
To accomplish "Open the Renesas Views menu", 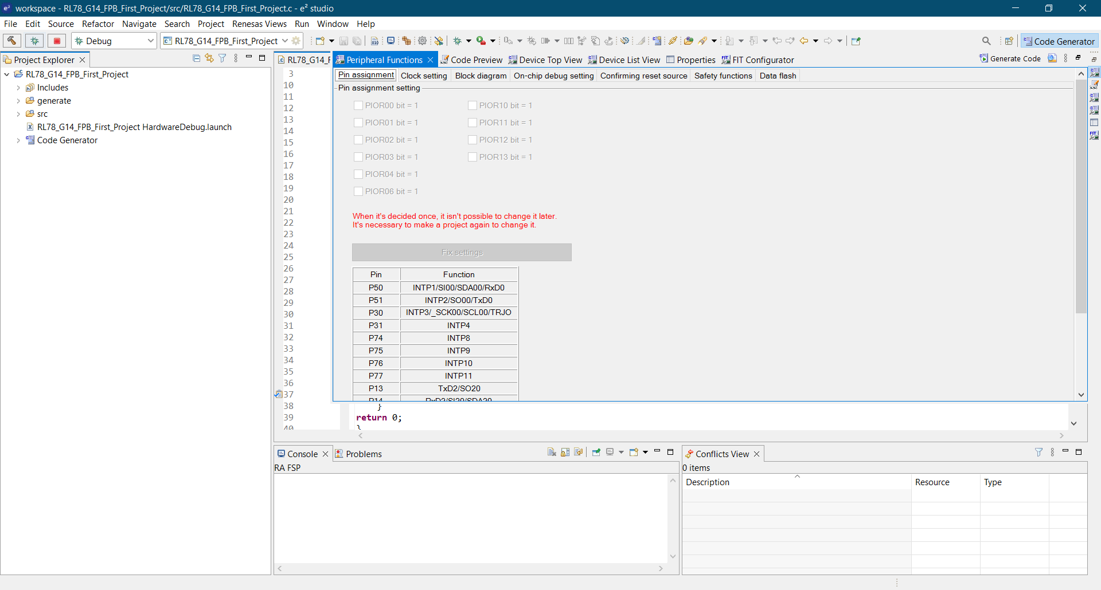I will [259, 23].
